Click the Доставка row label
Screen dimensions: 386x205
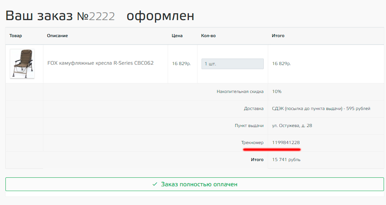click(253, 109)
